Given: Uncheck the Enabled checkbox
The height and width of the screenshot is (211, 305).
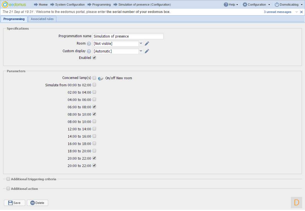Looking at the screenshot, I should (x=94, y=58).
